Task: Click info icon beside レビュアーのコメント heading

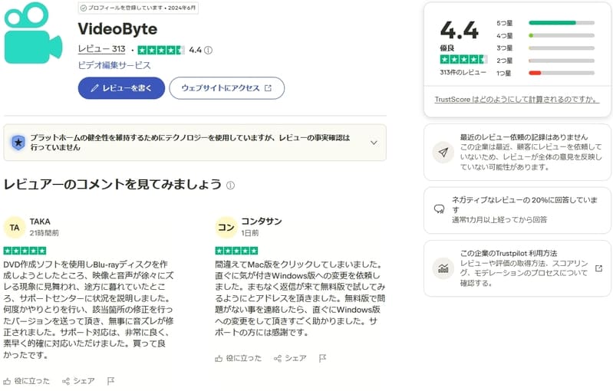Action: click(231, 185)
